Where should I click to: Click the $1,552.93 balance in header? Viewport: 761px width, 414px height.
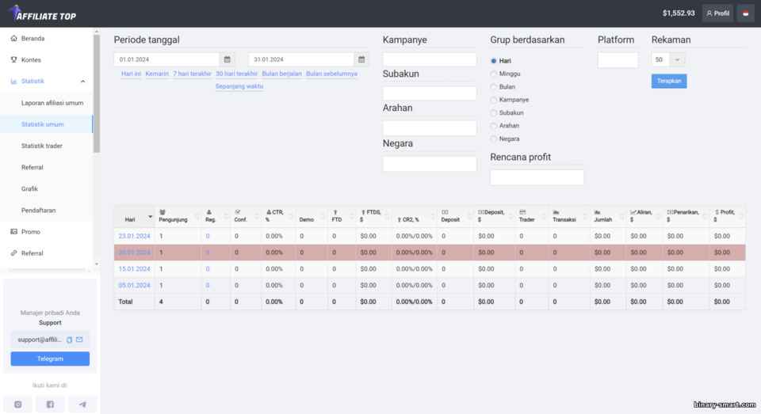click(x=679, y=13)
